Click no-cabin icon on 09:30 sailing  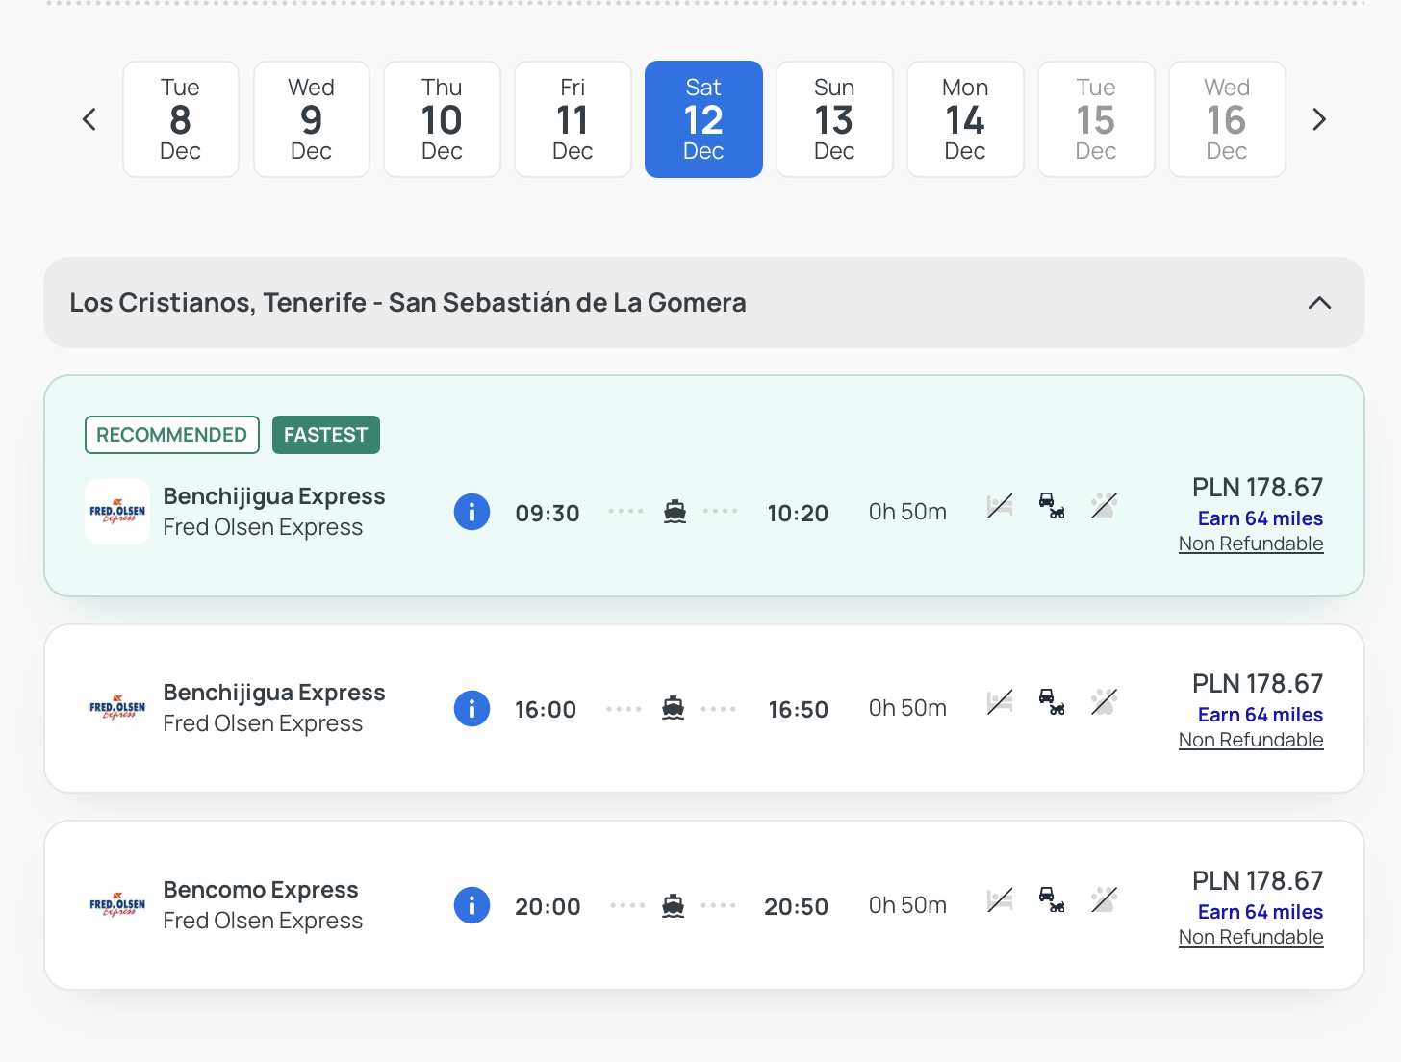click(x=1000, y=505)
